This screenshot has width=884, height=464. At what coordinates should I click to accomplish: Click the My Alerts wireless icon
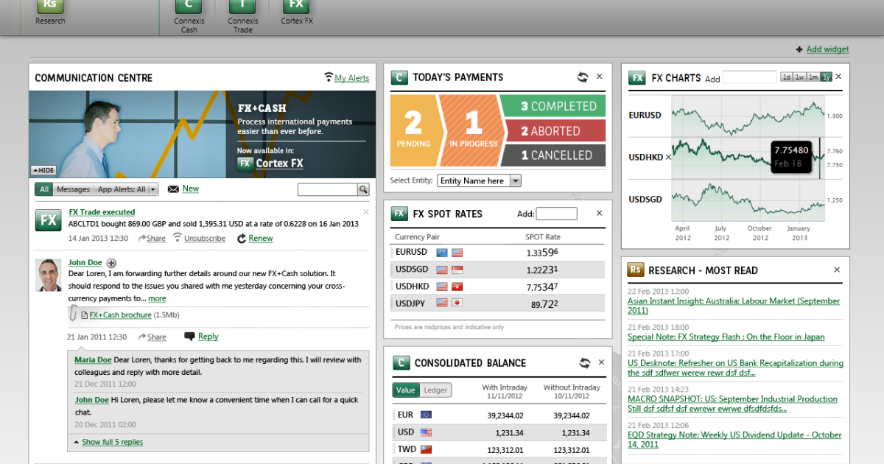point(329,77)
